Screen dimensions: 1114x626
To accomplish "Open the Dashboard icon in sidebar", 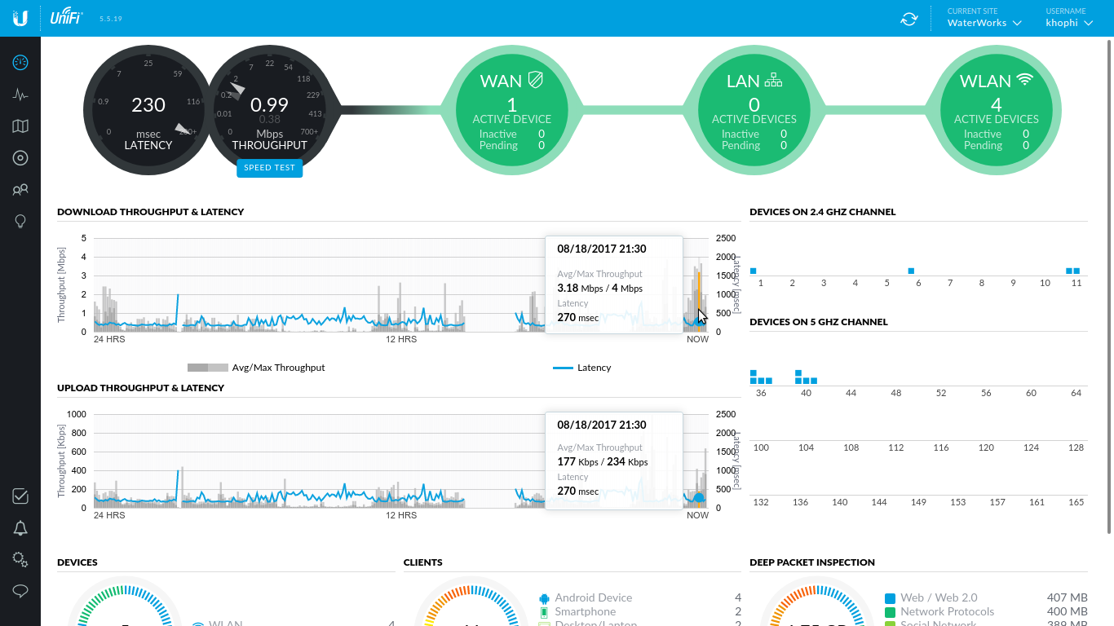I will pos(20,63).
